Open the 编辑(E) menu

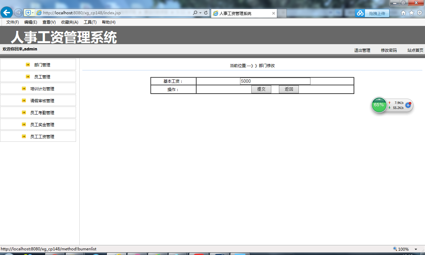click(x=31, y=22)
